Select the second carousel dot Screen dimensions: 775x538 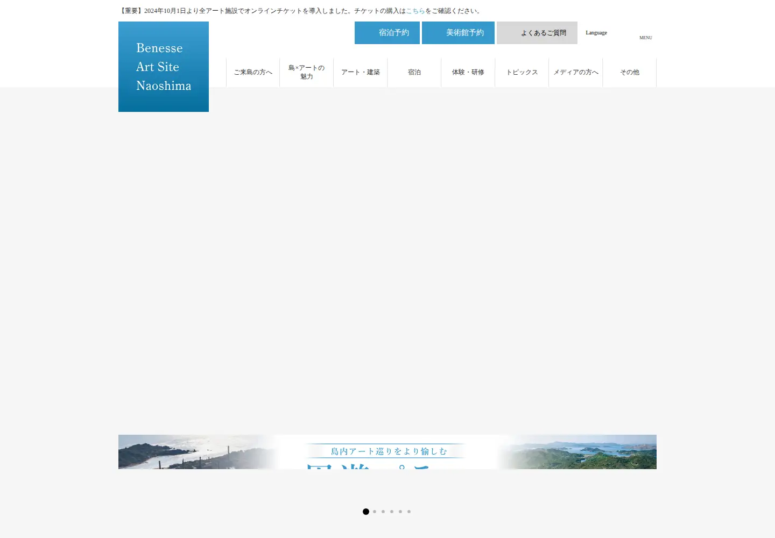pos(375,512)
